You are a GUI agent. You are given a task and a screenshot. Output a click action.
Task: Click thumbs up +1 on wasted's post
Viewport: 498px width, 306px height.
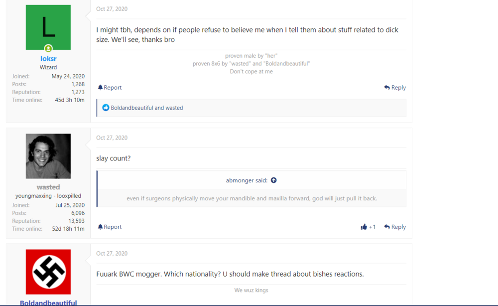click(368, 227)
